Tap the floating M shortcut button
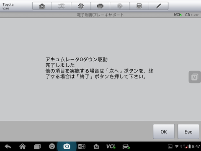Viewport: 201px width, 151px height. point(195,77)
